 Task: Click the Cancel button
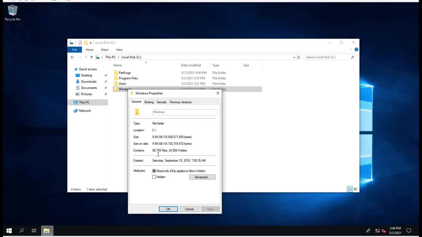pos(189,209)
